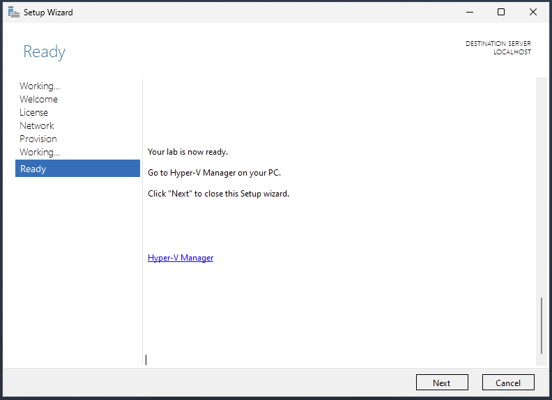The image size is (552, 400).
Task: Click Next to close the wizard
Action: coord(442,383)
